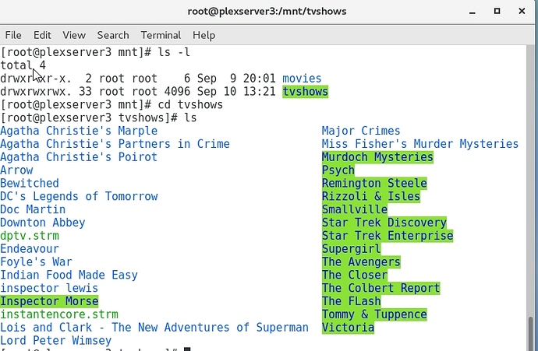
Task: Click the 'cd tvshows' command text
Action: click(x=190, y=105)
